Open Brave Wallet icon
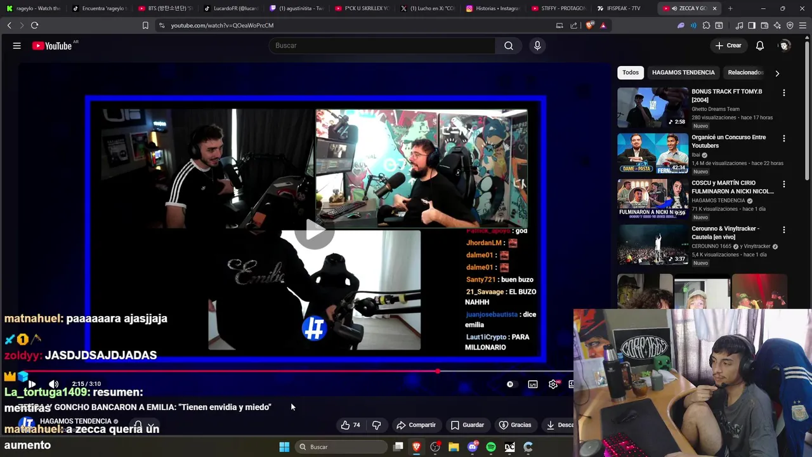812x457 pixels. pos(764,25)
